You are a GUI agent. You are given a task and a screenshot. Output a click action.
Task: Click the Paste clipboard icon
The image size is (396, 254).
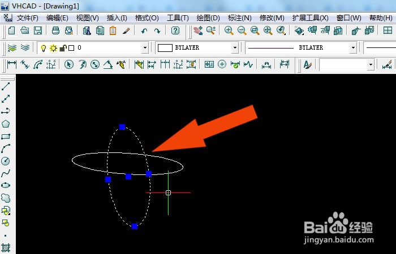coord(113,30)
